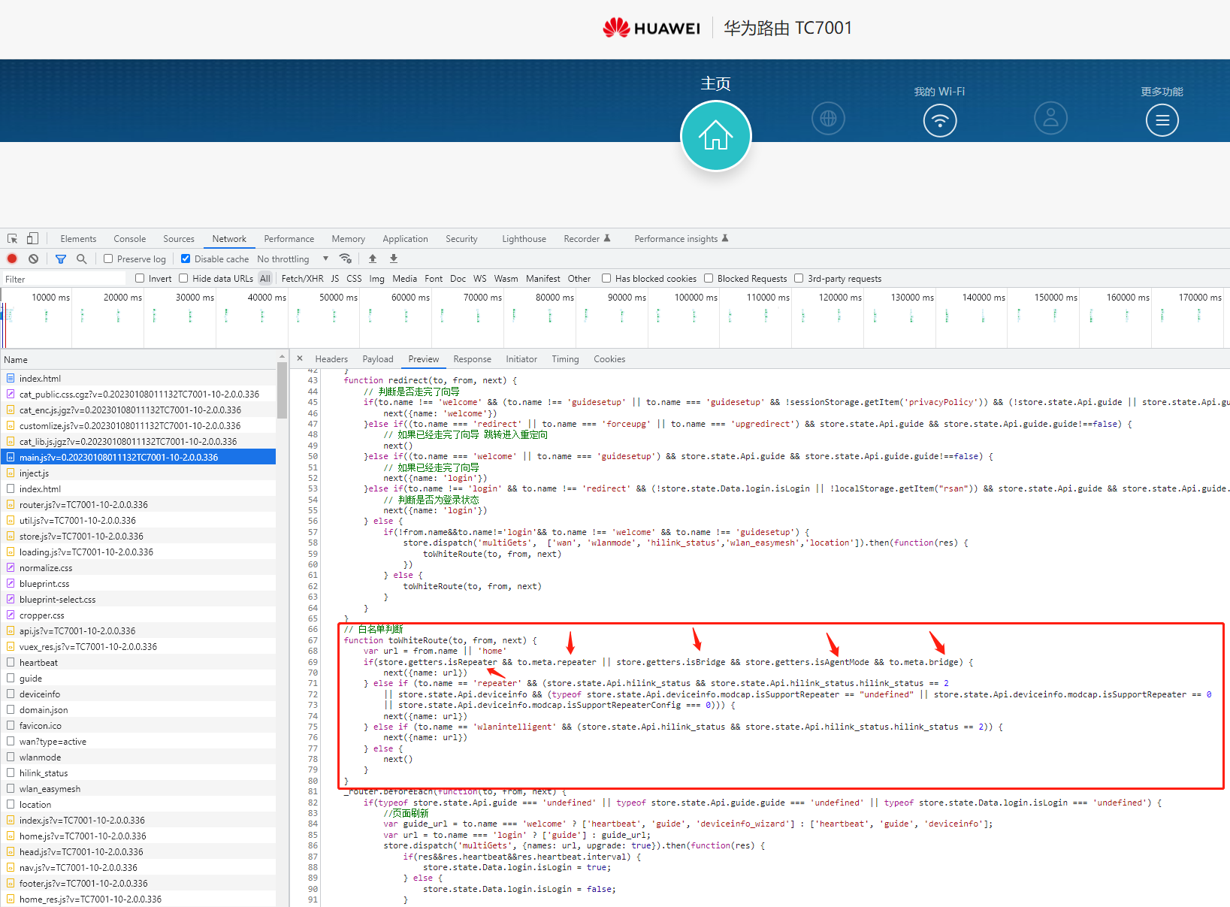Switch to Elements panel tab
The image size is (1230, 907).
pyautogui.click(x=78, y=239)
